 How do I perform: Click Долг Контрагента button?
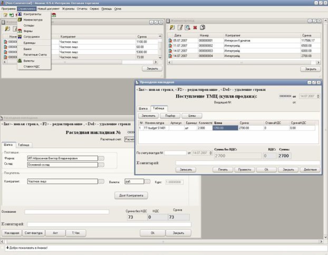(131, 195)
